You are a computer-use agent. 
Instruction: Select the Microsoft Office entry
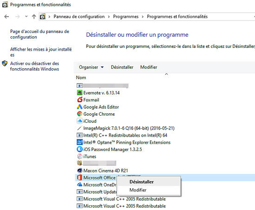click(x=100, y=177)
